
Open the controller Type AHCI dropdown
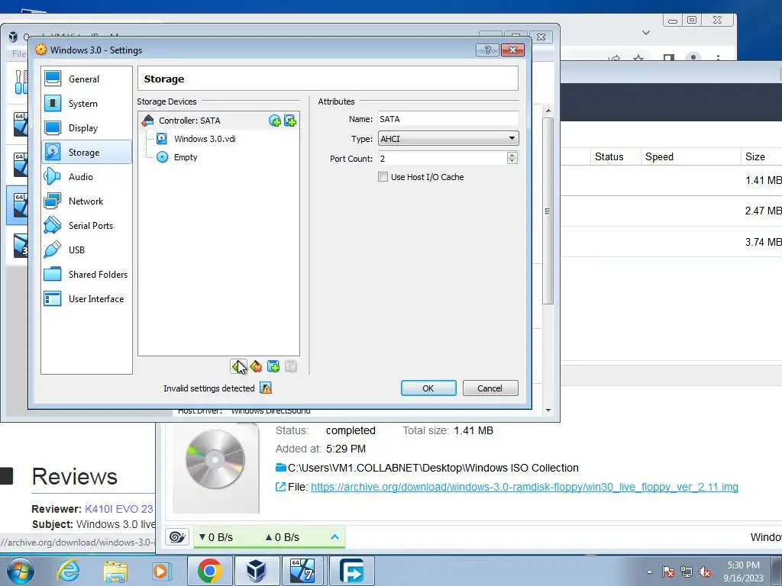[448, 139]
